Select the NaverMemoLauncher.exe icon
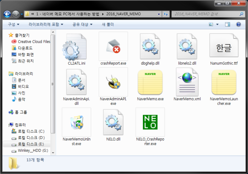Image resolution: width=248 pixels, height=174 pixels. [224, 82]
